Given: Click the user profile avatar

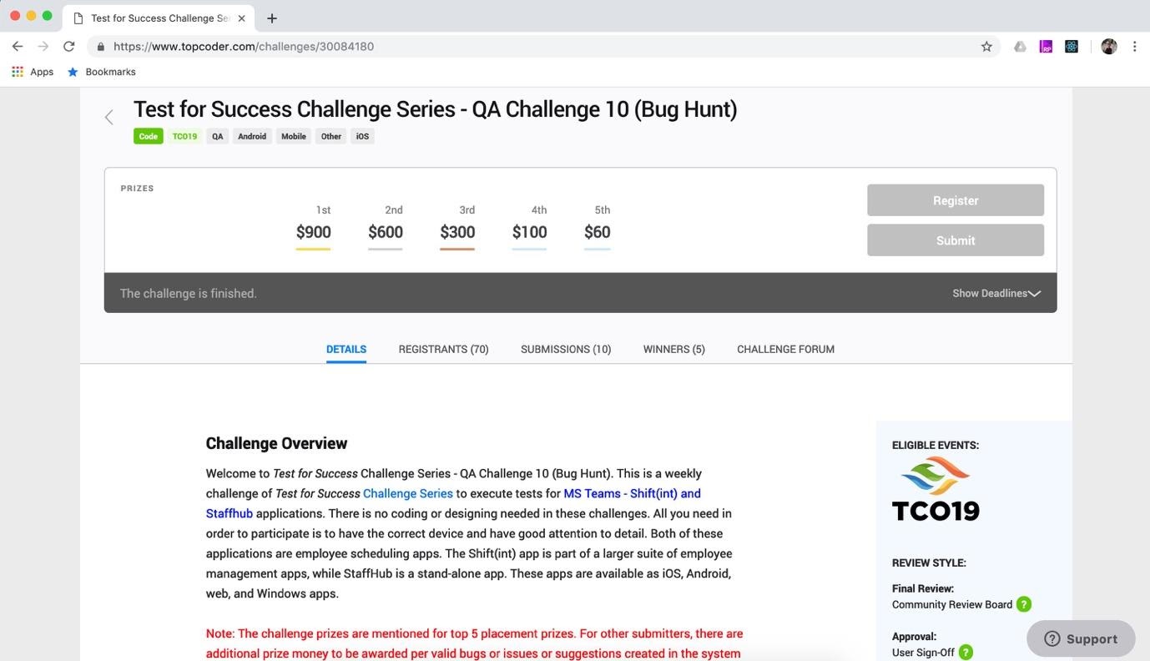Looking at the screenshot, I should click(x=1109, y=47).
